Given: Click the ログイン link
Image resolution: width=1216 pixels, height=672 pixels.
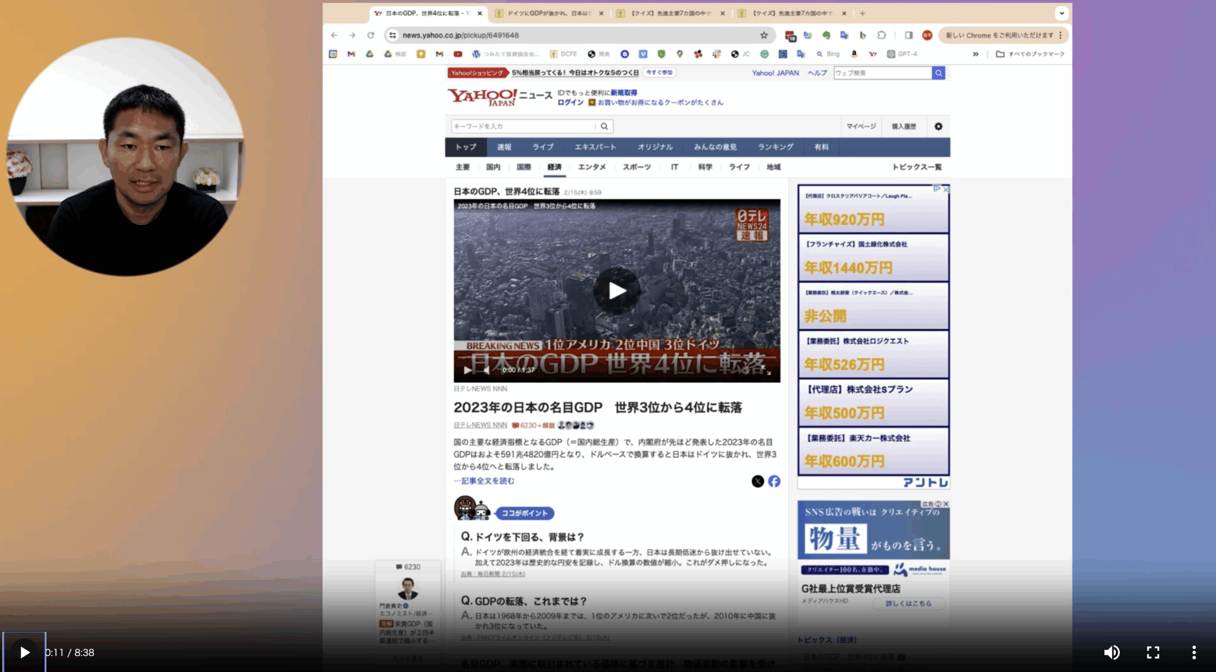Looking at the screenshot, I should [570, 103].
